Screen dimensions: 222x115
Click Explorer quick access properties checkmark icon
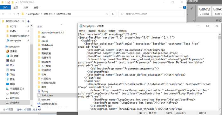(9, 2)
